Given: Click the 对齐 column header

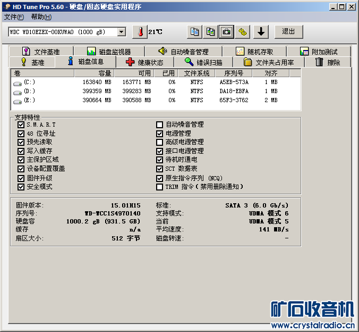Looking at the screenshot, I should click(x=271, y=73).
